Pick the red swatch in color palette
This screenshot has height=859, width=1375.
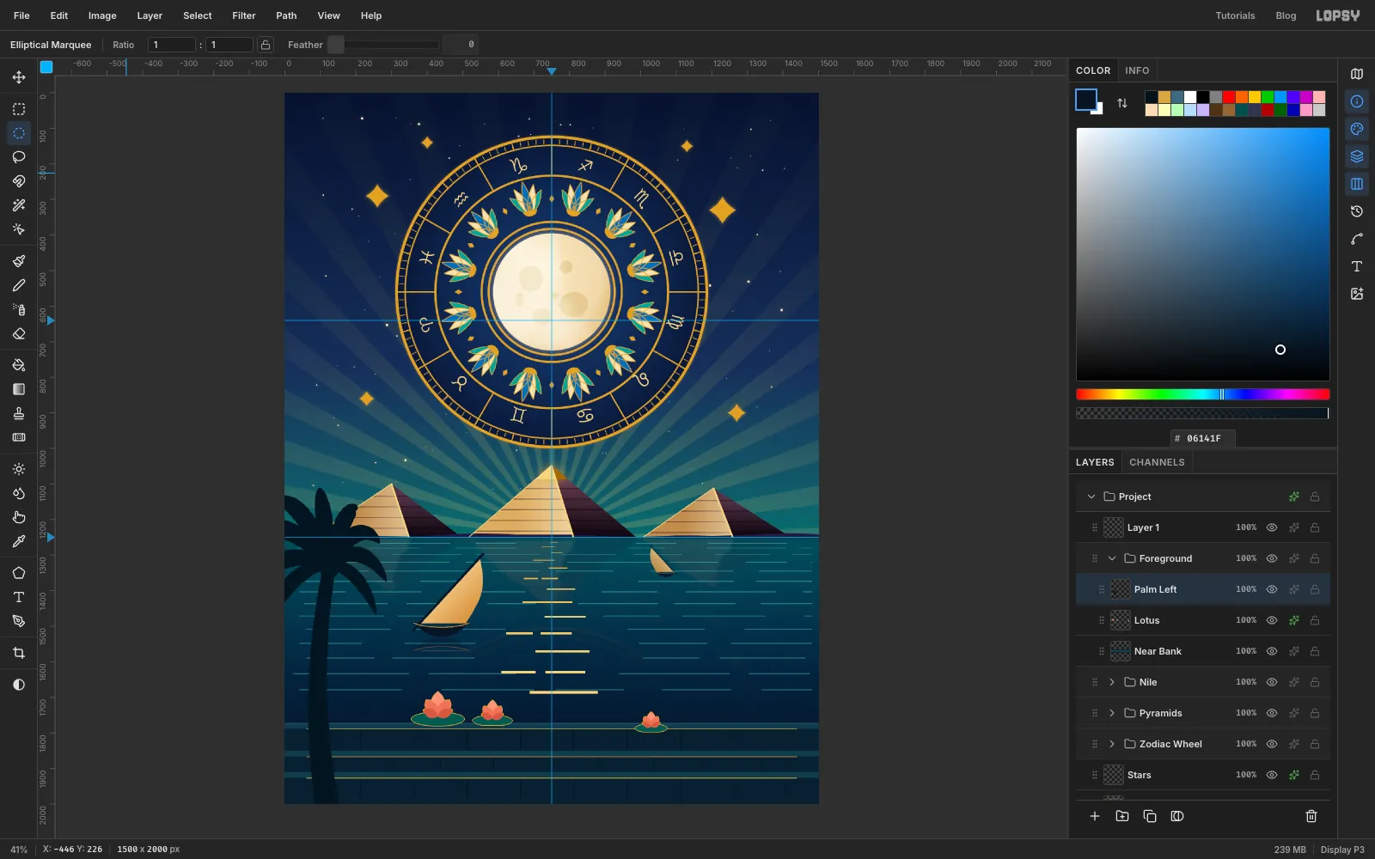(1229, 97)
